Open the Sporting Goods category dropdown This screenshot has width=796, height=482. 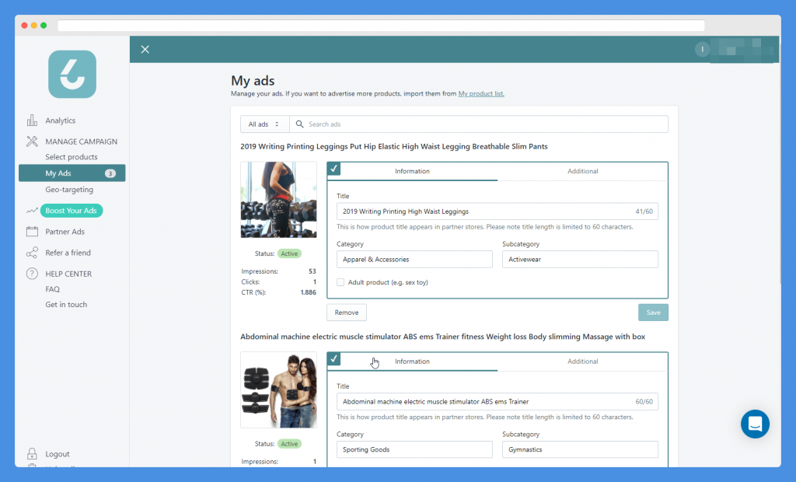click(414, 449)
